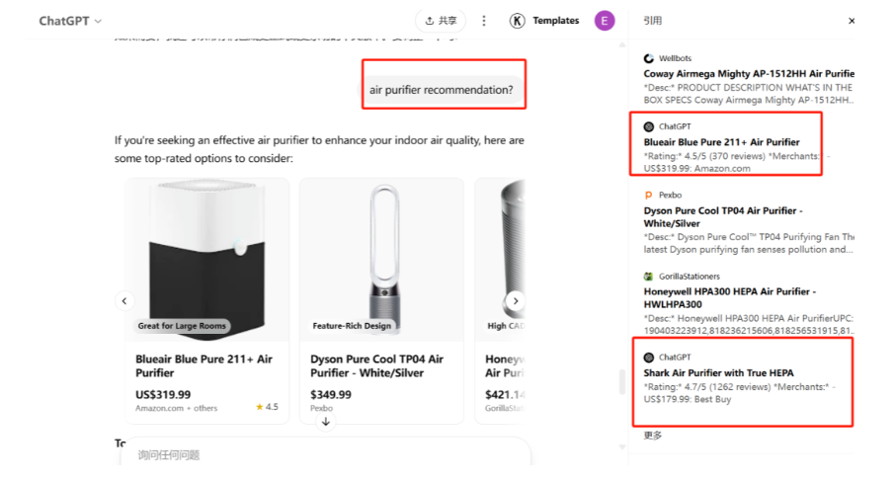The height and width of the screenshot is (482, 894).
Task: Open the three-dot more options menu
Action: (x=484, y=21)
